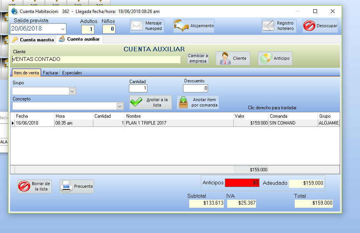
Task: Click the Cambiar a empresa button
Action: (x=198, y=58)
